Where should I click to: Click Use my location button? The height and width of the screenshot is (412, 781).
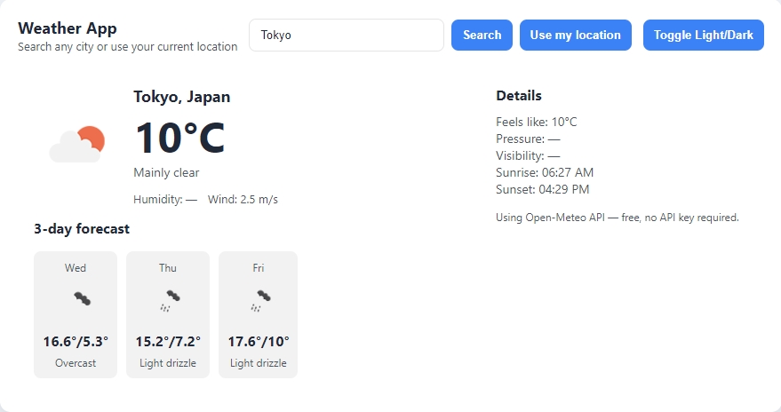[575, 36]
